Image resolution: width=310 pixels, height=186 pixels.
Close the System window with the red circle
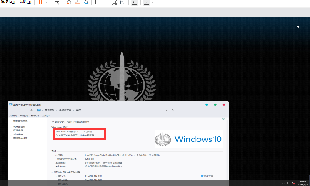pos(224,105)
